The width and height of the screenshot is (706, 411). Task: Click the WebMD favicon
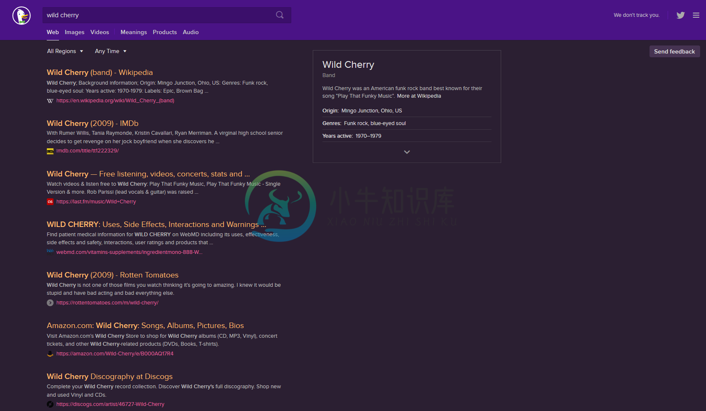[x=50, y=252]
